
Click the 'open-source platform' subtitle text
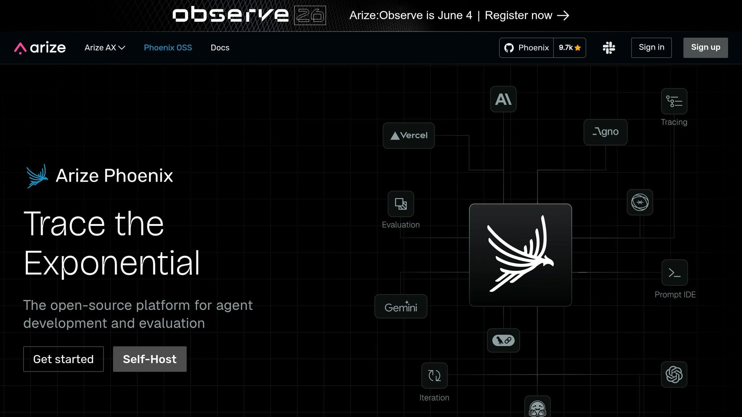coord(138,314)
